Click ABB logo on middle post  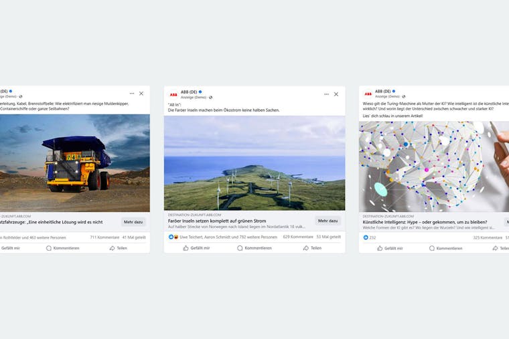[x=173, y=95]
